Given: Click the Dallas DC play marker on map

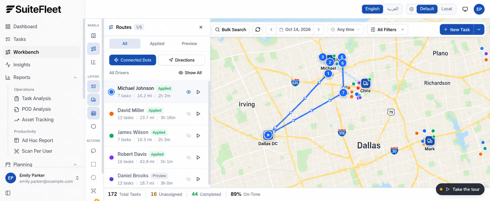Looking at the screenshot, I should tap(268, 135).
